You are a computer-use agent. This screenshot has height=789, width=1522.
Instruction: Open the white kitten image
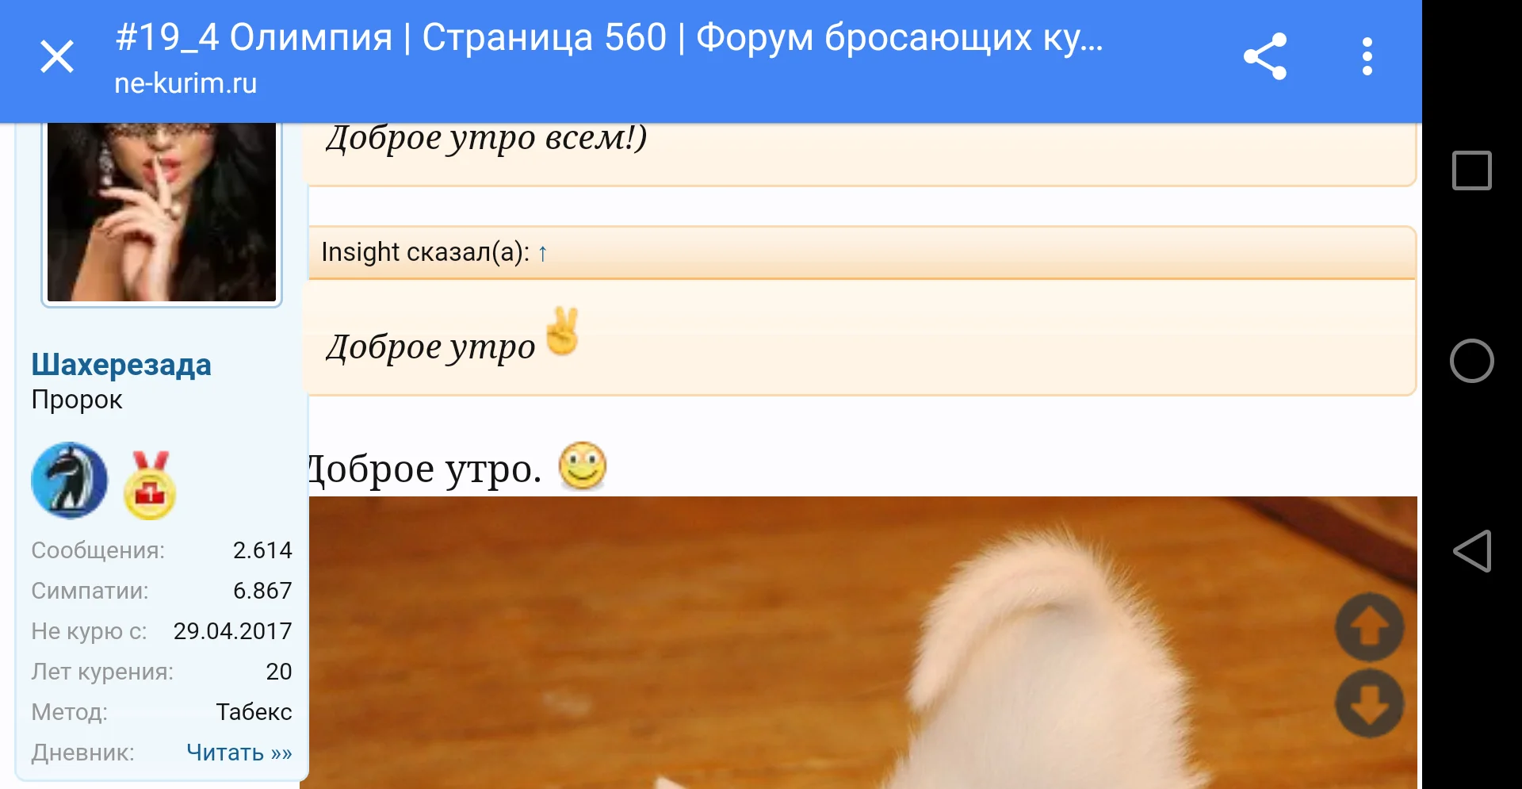tap(862, 642)
